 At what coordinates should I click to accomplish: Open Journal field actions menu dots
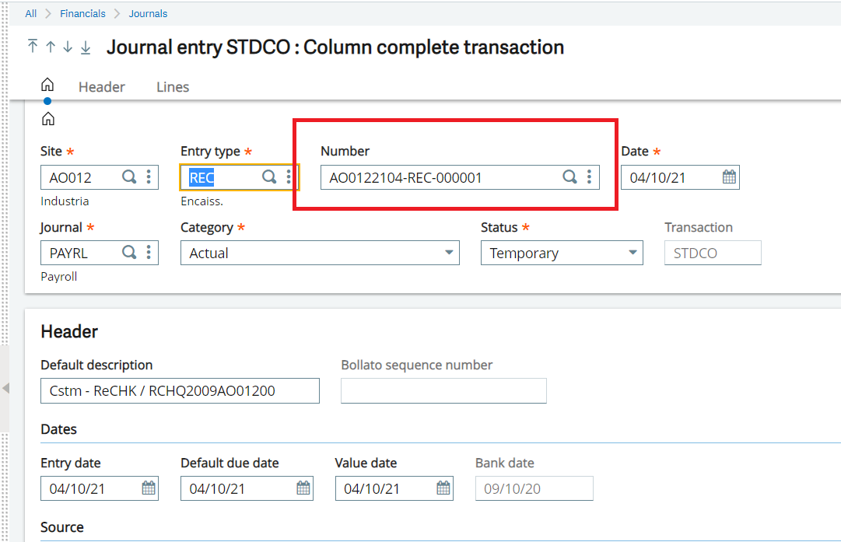(x=149, y=253)
